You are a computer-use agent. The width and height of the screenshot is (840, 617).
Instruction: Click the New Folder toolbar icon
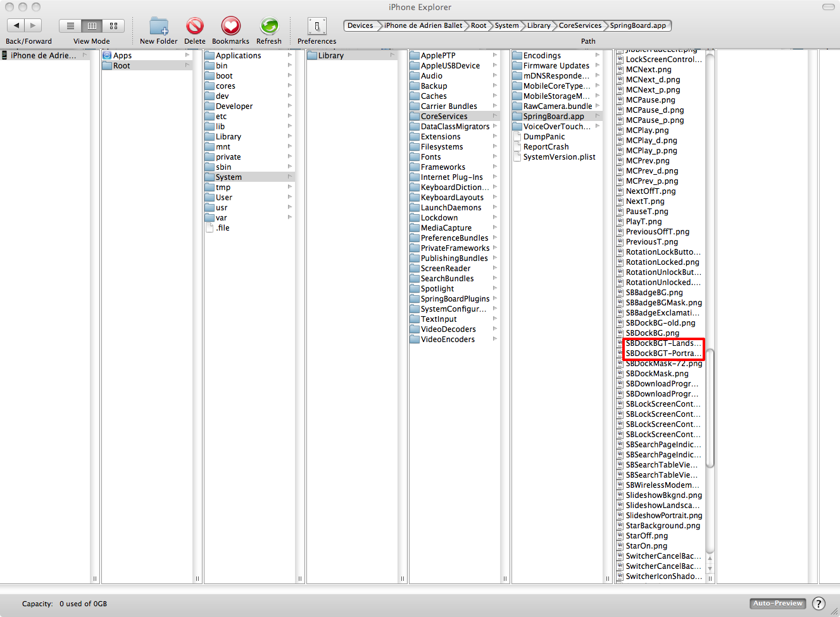[x=159, y=26]
